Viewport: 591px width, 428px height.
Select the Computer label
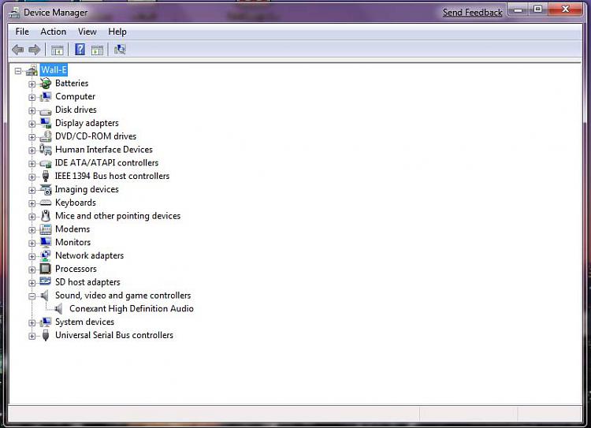tap(75, 96)
